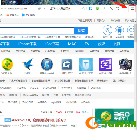Click the blue 搜索 button
Viewport: 137px width, 130px height.
coord(81,31)
